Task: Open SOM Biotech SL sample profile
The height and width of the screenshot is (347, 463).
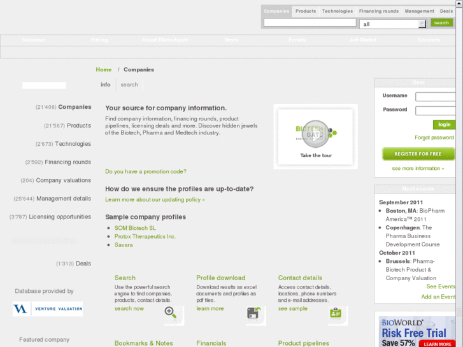Action: 135,228
